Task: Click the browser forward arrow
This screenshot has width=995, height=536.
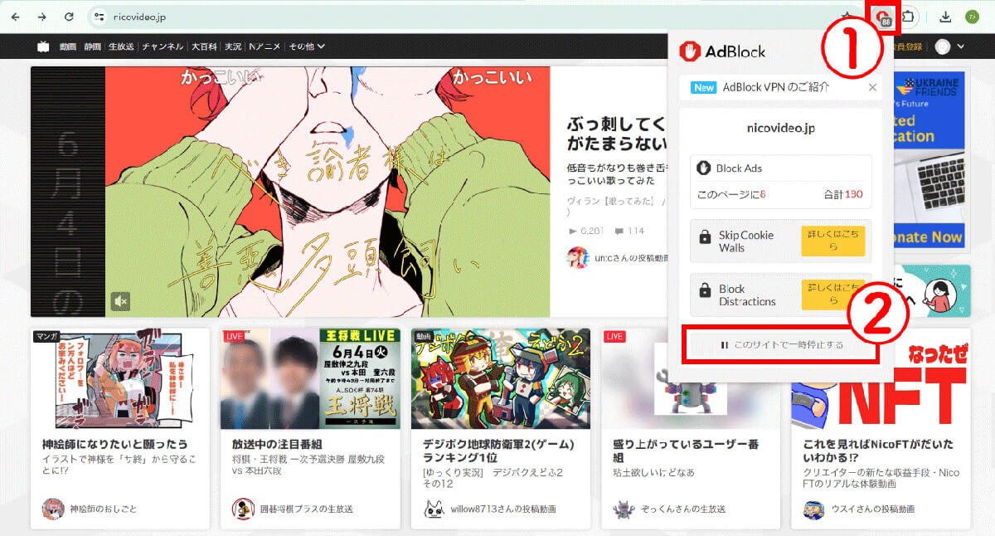Action: [x=41, y=17]
